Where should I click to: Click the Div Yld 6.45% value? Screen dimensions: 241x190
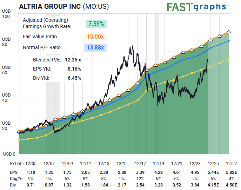(74, 78)
